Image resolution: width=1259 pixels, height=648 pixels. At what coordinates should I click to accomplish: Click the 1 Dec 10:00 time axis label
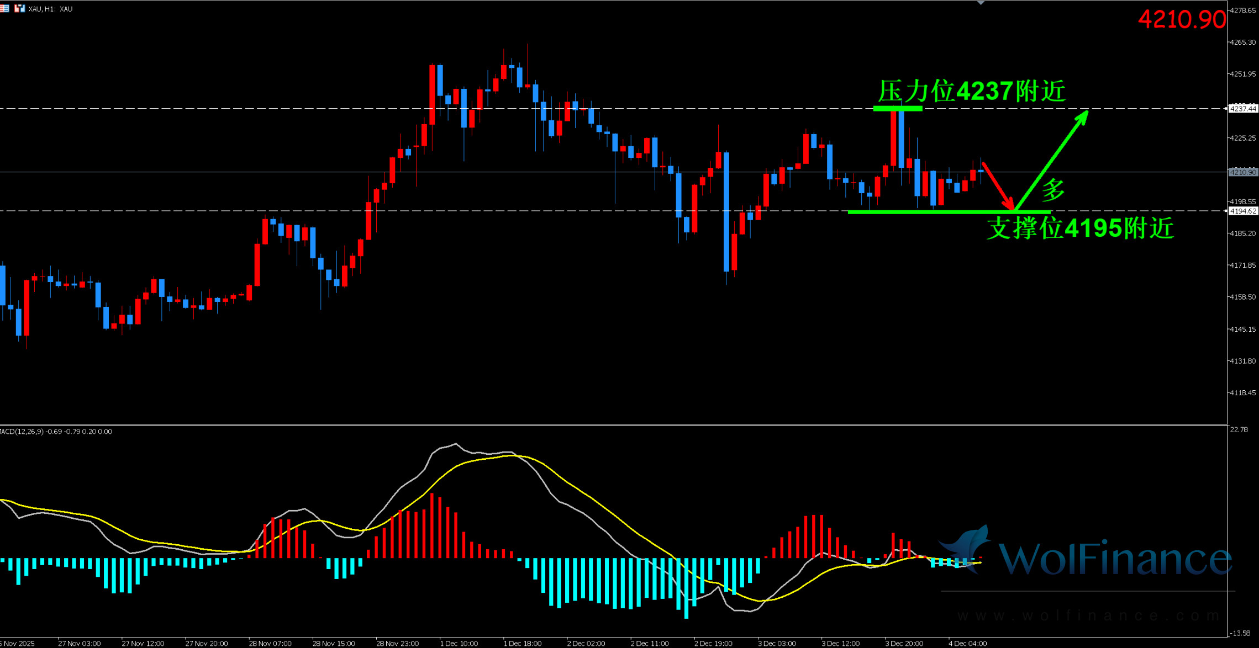click(x=459, y=643)
